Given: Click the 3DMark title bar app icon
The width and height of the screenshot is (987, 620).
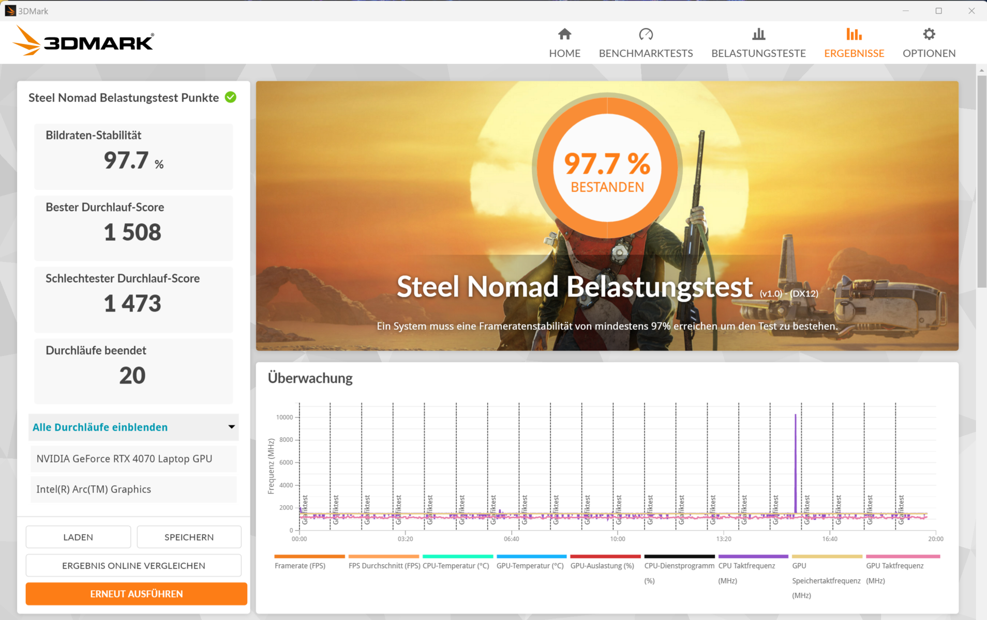Looking at the screenshot, I should (10, 11).
